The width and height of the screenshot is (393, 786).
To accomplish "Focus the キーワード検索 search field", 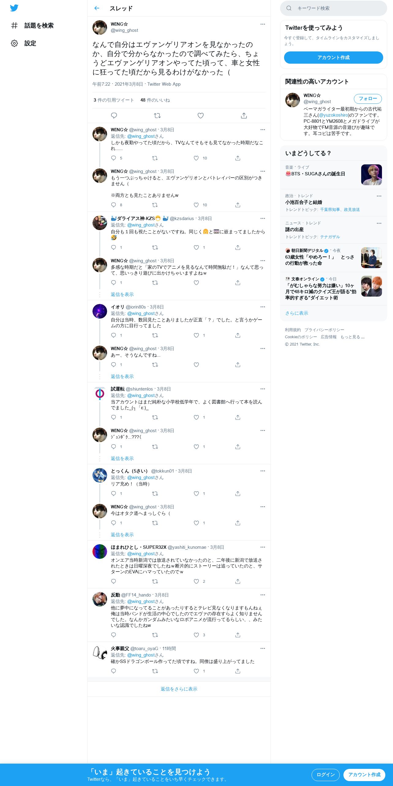I will click(333, 8).
